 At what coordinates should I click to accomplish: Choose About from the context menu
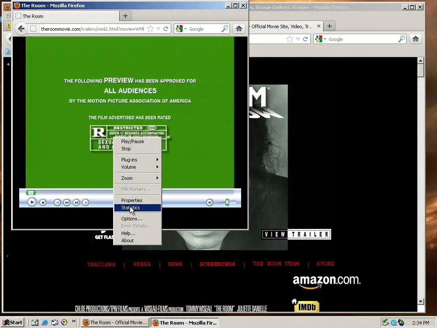pos(138,240)
